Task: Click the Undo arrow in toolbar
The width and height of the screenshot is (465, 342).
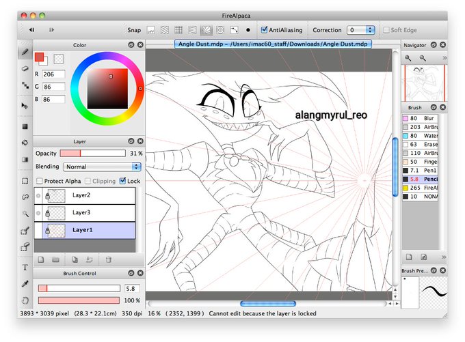Action: [31, 29]
